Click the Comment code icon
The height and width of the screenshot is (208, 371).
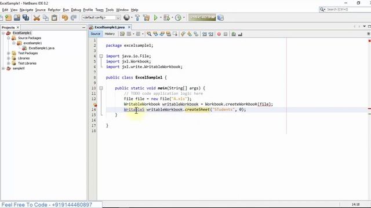click(234, 34)
